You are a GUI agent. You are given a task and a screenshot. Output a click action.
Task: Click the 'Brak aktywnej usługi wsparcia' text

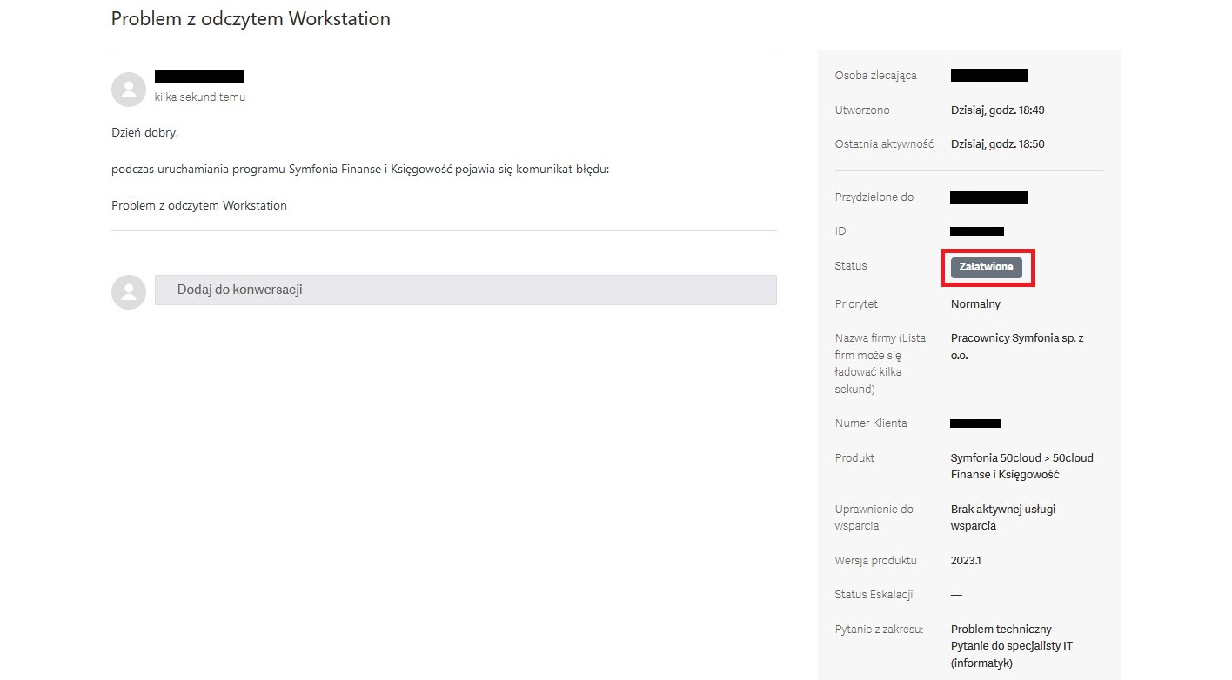[x=1003, y=517]
